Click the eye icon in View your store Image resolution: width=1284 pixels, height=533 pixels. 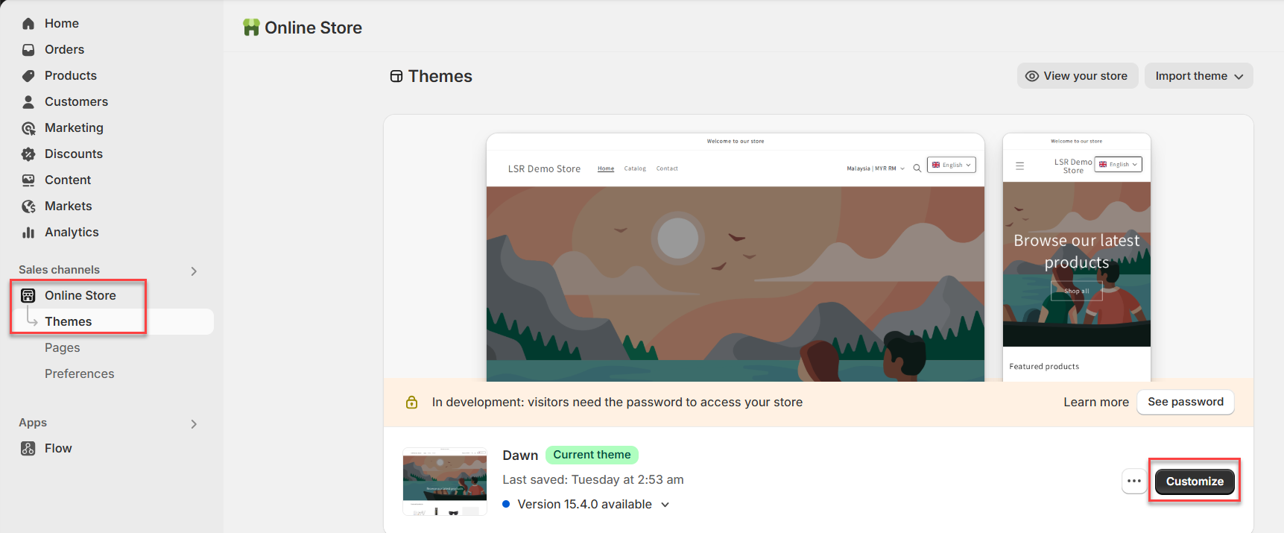[1032, 76]
